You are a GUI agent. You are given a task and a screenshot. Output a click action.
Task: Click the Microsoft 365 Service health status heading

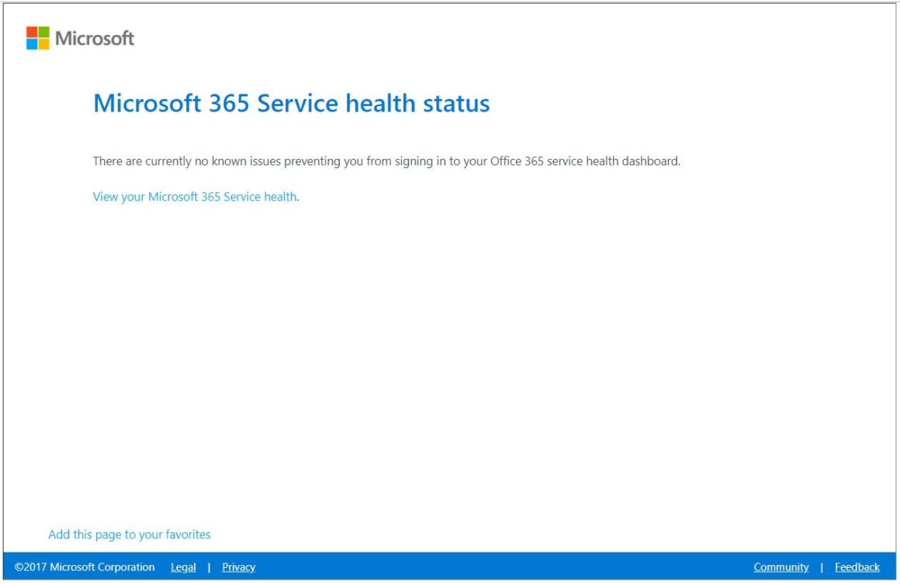[x=291, y=103]
